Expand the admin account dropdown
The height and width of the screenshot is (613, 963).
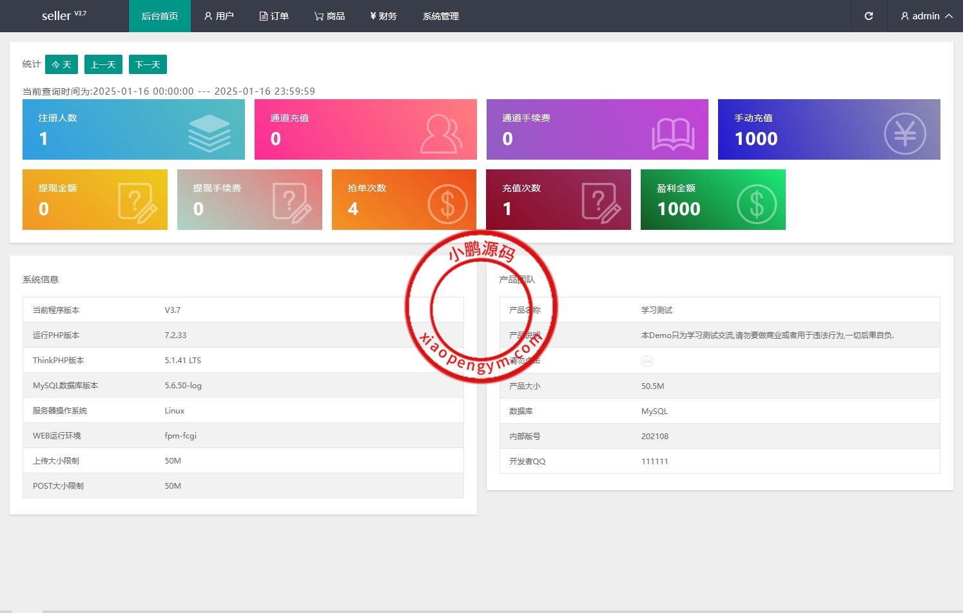(x=926, y=16)
